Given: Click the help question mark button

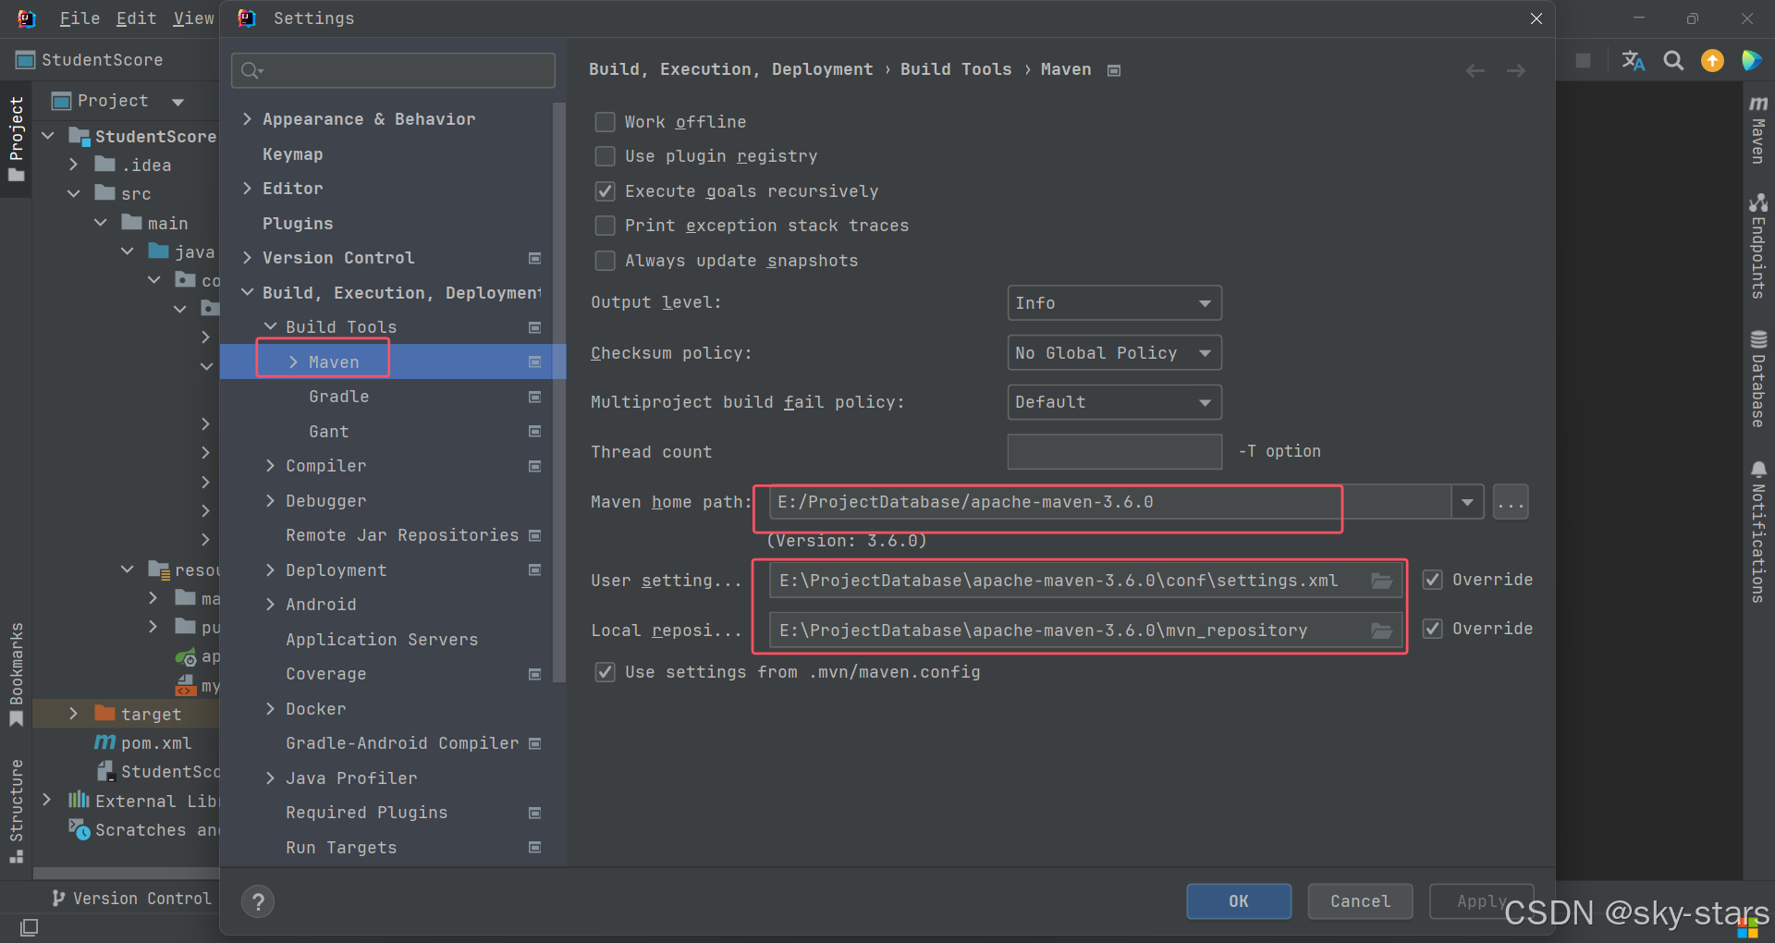Looking at the screenshot, I should [258, 901].
